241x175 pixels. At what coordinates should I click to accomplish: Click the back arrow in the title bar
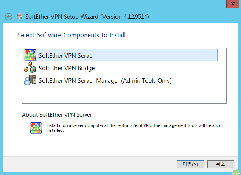(x=8, y=17)
